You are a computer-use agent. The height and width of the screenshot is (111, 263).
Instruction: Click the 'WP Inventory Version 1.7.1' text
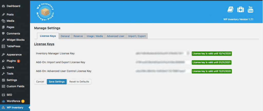pyautogui.click(x=238, y=19)
